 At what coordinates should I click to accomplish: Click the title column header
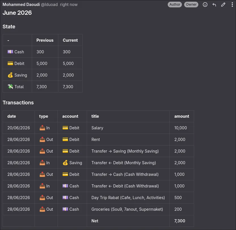(95, 116)
